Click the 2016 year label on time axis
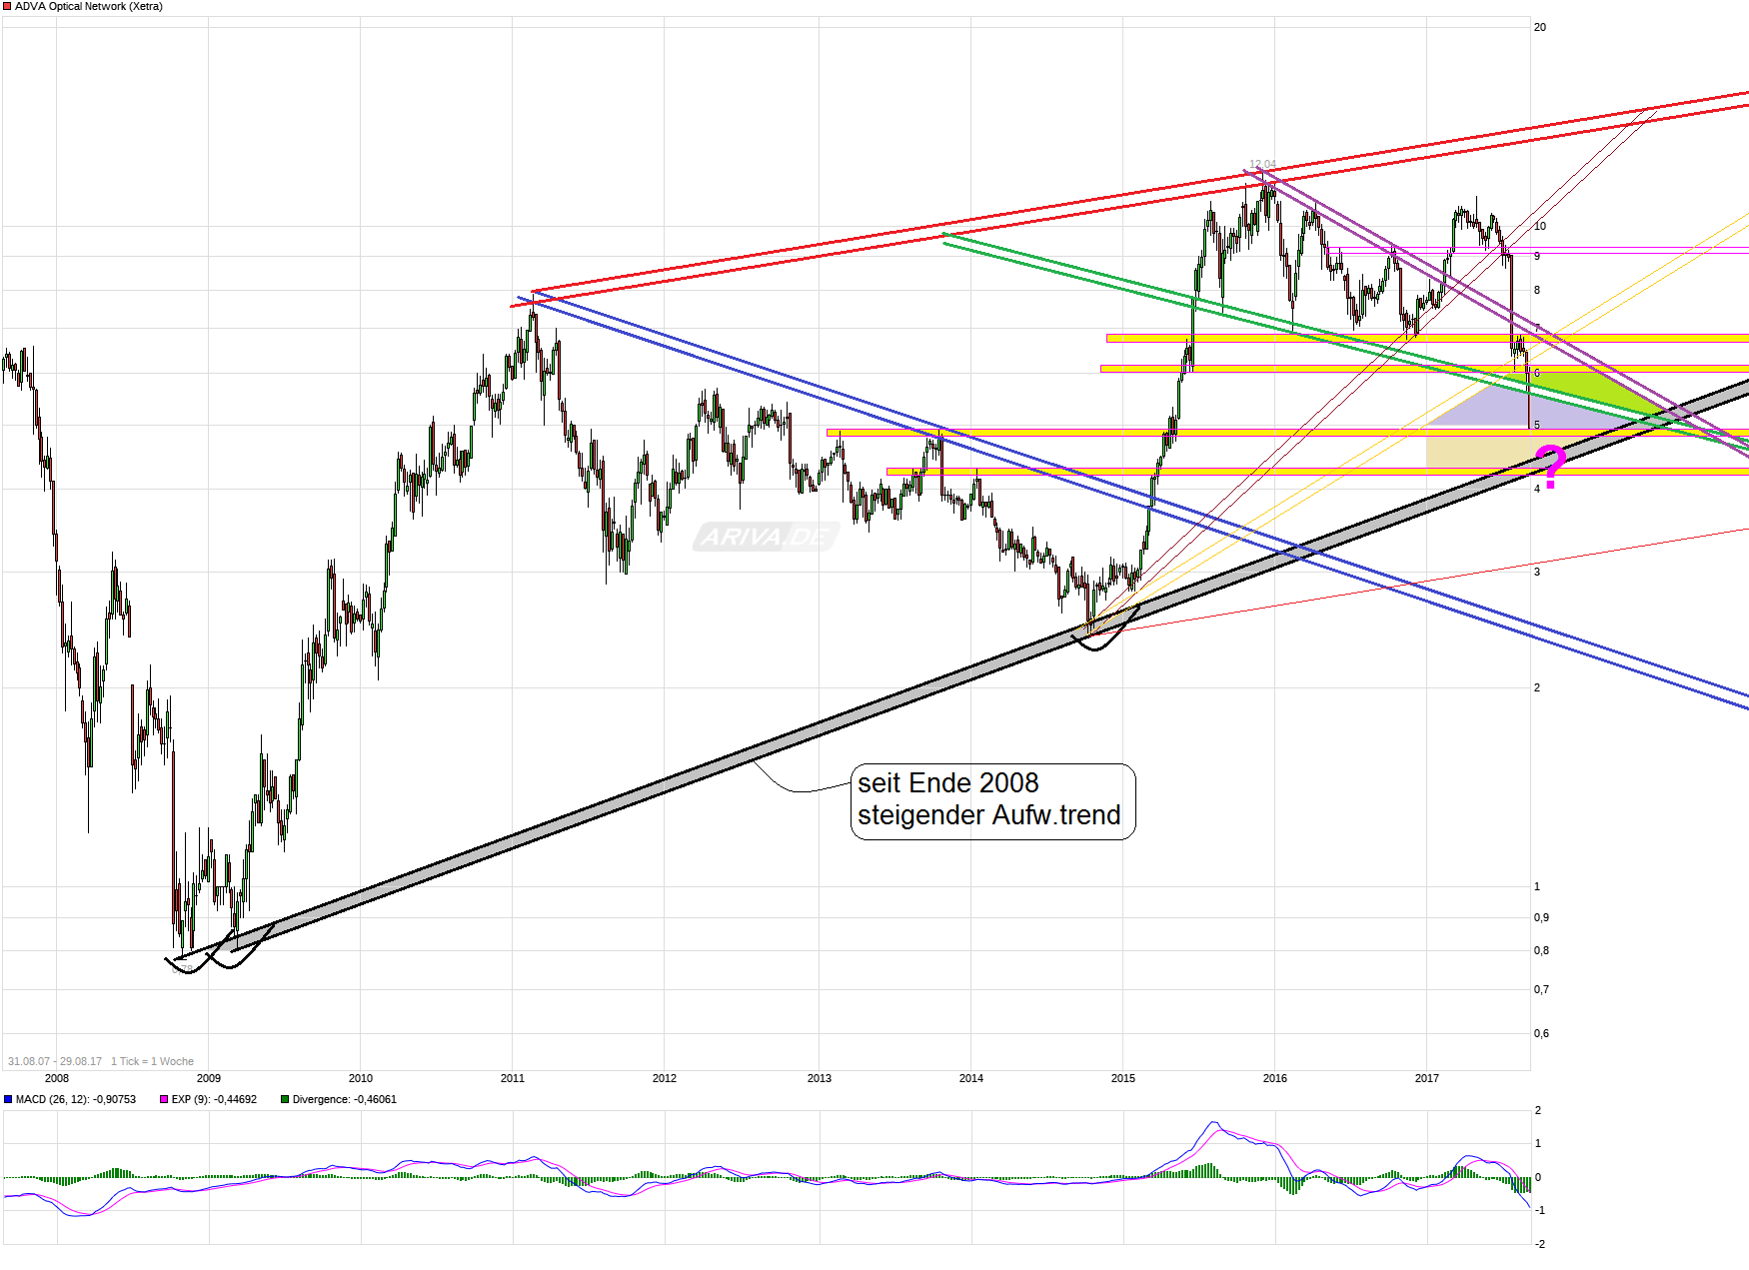The height and width of the screenshot is (1270, 1749). click(x=1275, y=1078)
